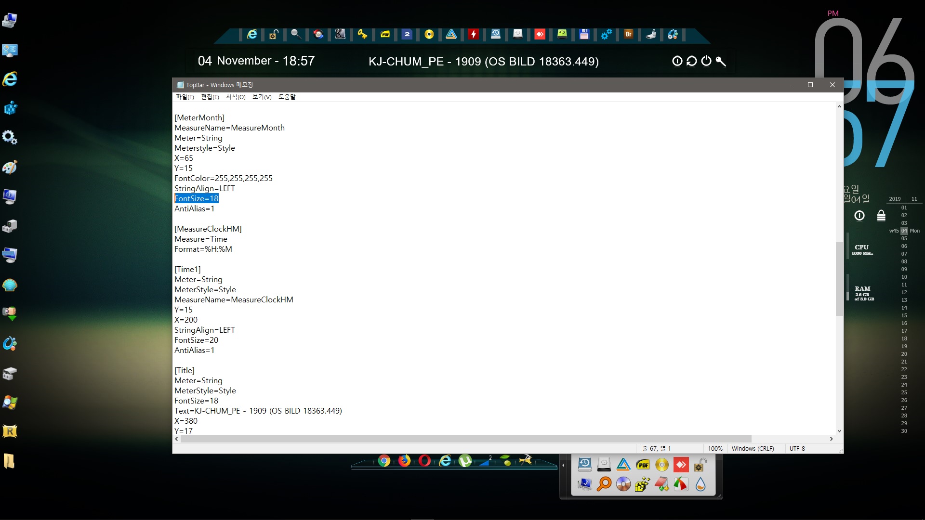
Task: Open the 서식(O) menu in Notepad
Action: [236, 97]
